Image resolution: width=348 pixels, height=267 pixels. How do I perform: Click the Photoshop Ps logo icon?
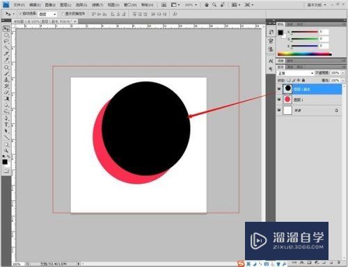6,4
